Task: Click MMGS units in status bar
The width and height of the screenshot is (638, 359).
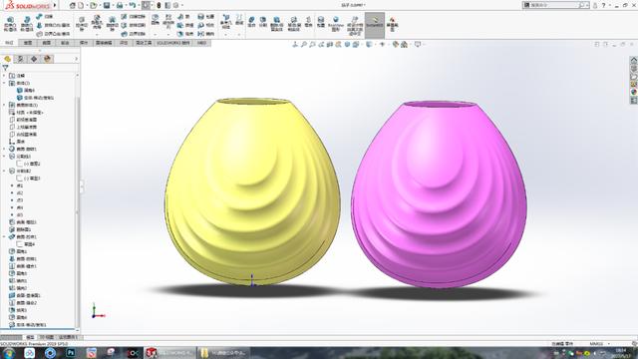Action: [596, 344]
